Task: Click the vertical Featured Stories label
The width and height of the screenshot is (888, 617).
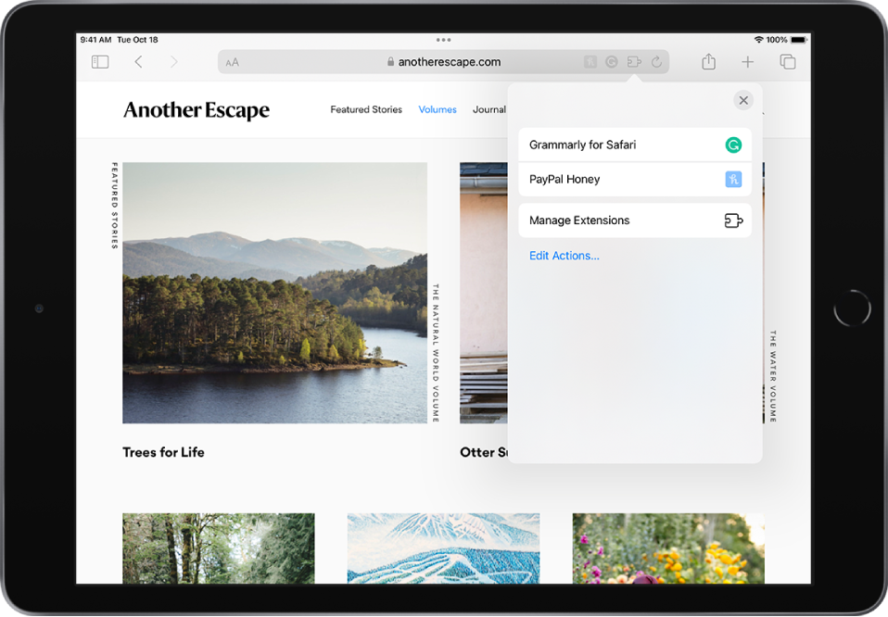Action: tap(114, 206)
